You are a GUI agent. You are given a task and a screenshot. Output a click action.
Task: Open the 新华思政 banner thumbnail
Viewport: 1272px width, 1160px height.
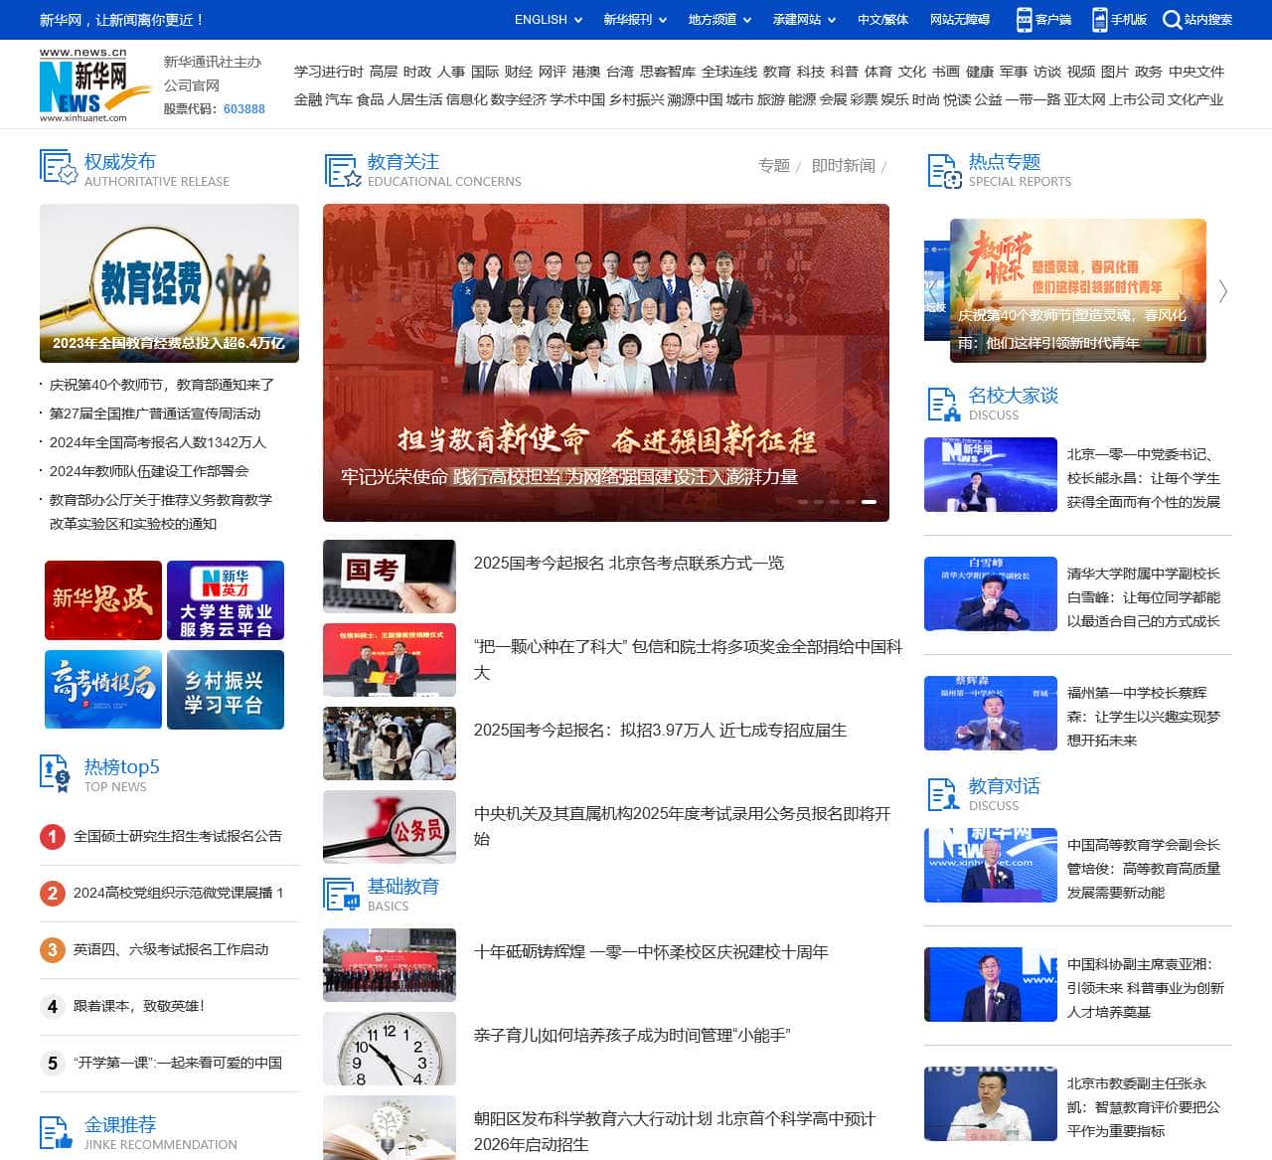coord(102,599)
